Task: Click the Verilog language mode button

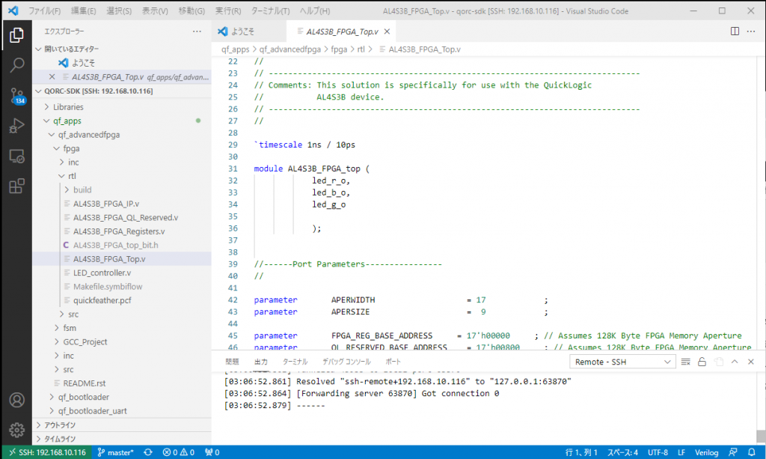Action: point(706,452)
